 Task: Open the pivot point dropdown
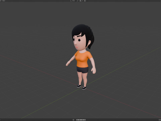pyautogui.click(x=78, y=1)
